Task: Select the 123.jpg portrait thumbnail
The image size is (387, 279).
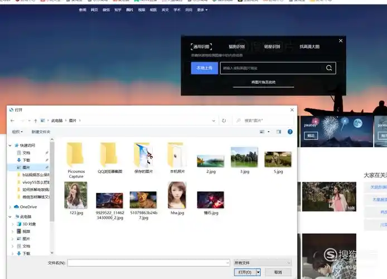Action: (x=76, y=198)
